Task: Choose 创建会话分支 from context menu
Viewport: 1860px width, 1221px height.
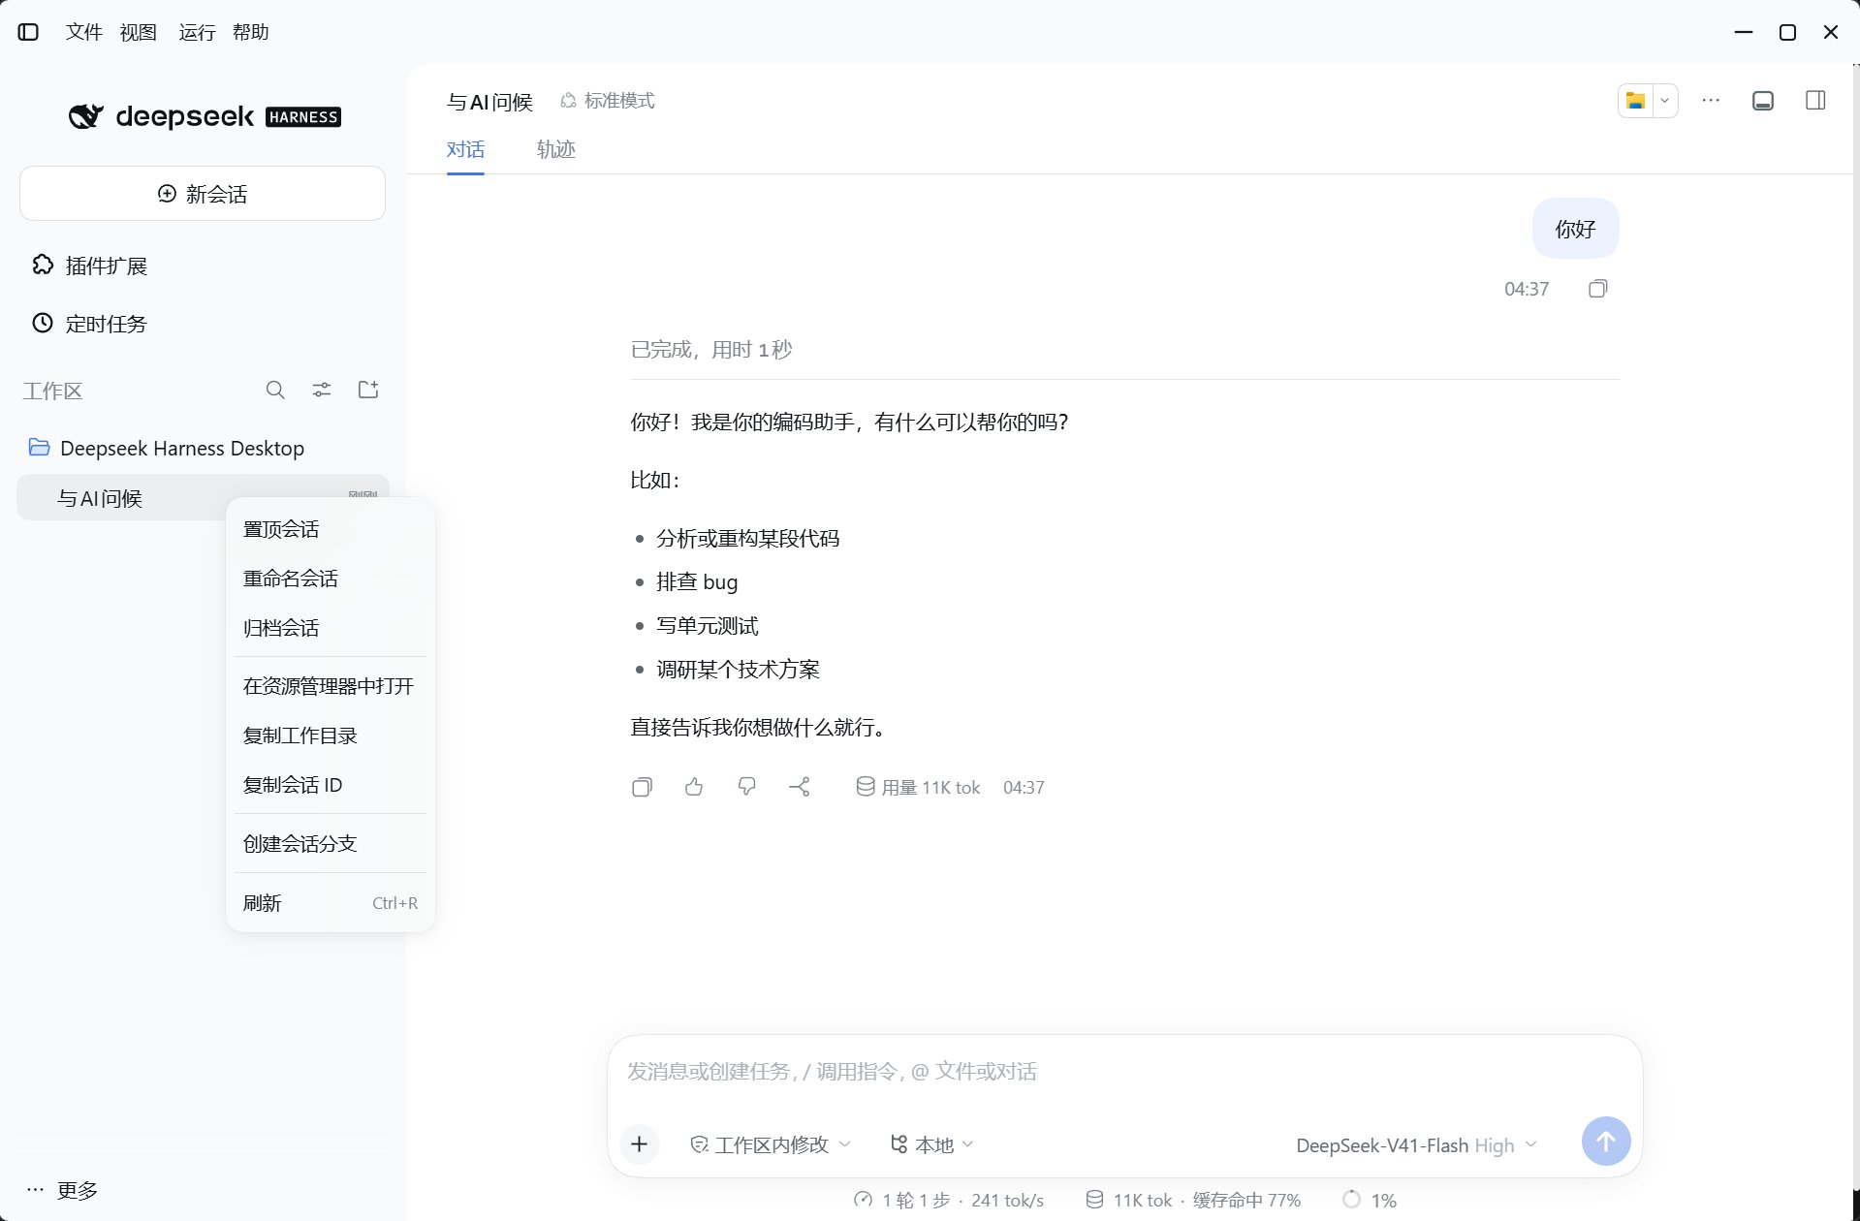Action: coord(330,844)
